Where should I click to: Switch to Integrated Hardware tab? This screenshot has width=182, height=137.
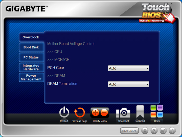31,67
